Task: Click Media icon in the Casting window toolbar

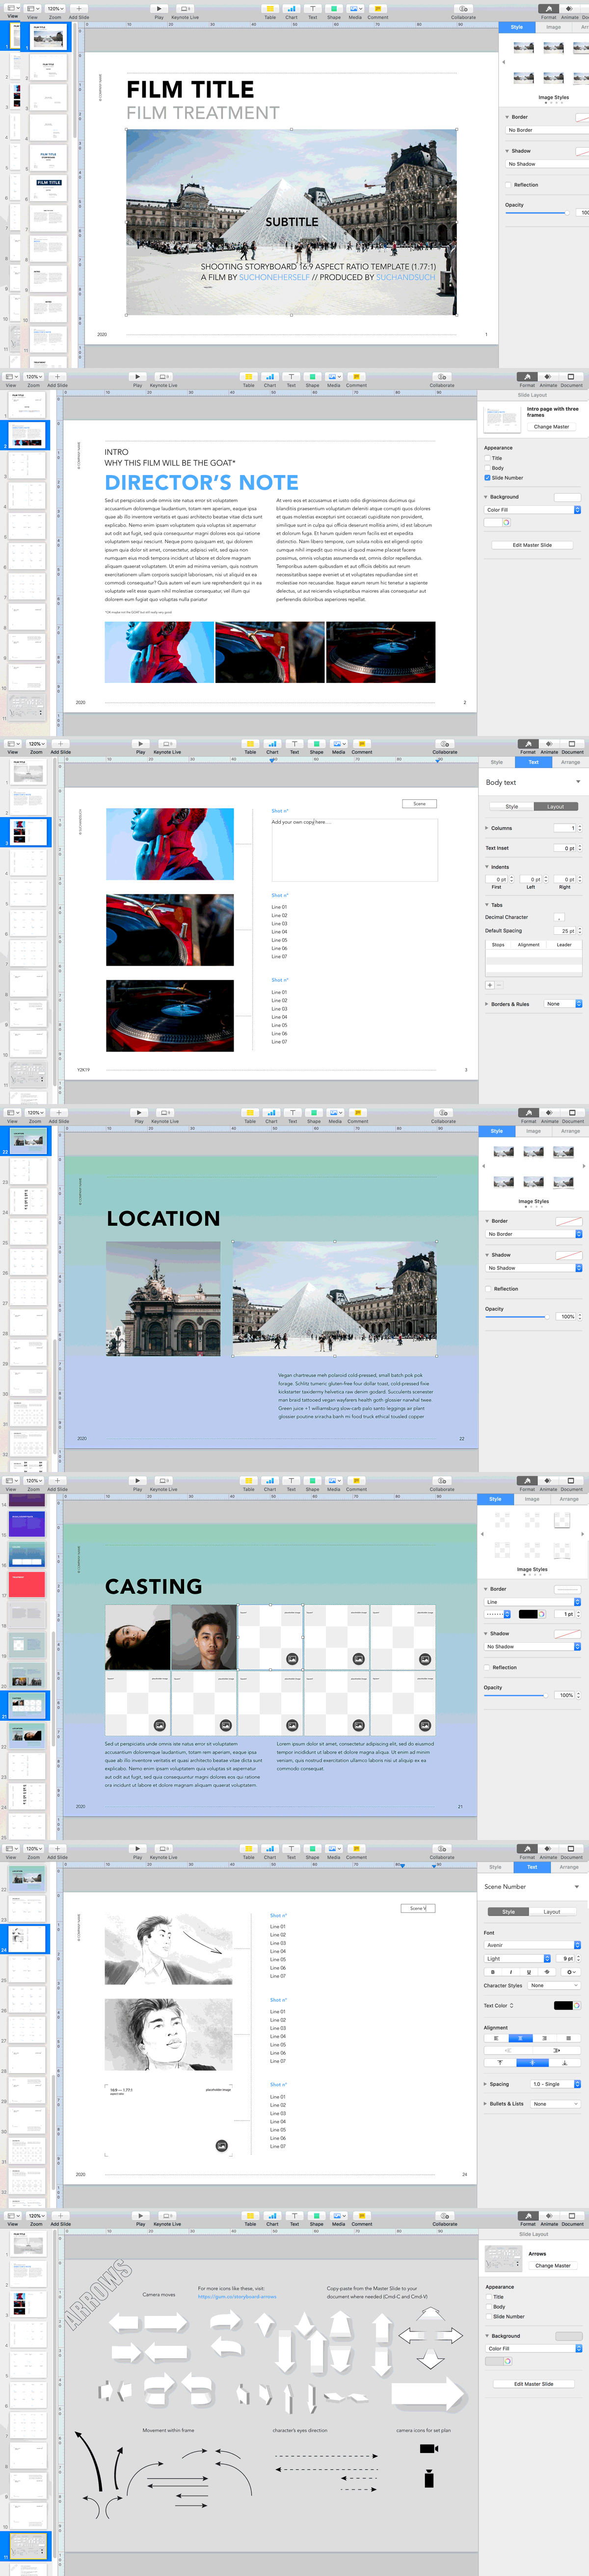Action: [x=334, y=1481]
